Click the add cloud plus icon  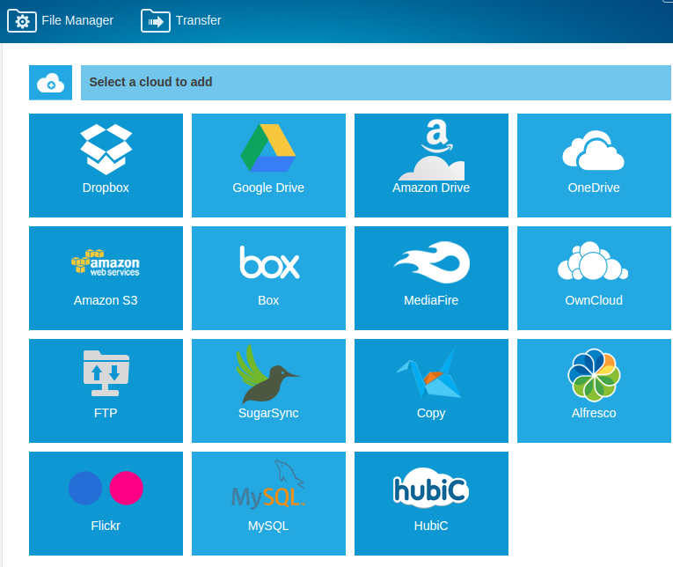pos(50,83)
